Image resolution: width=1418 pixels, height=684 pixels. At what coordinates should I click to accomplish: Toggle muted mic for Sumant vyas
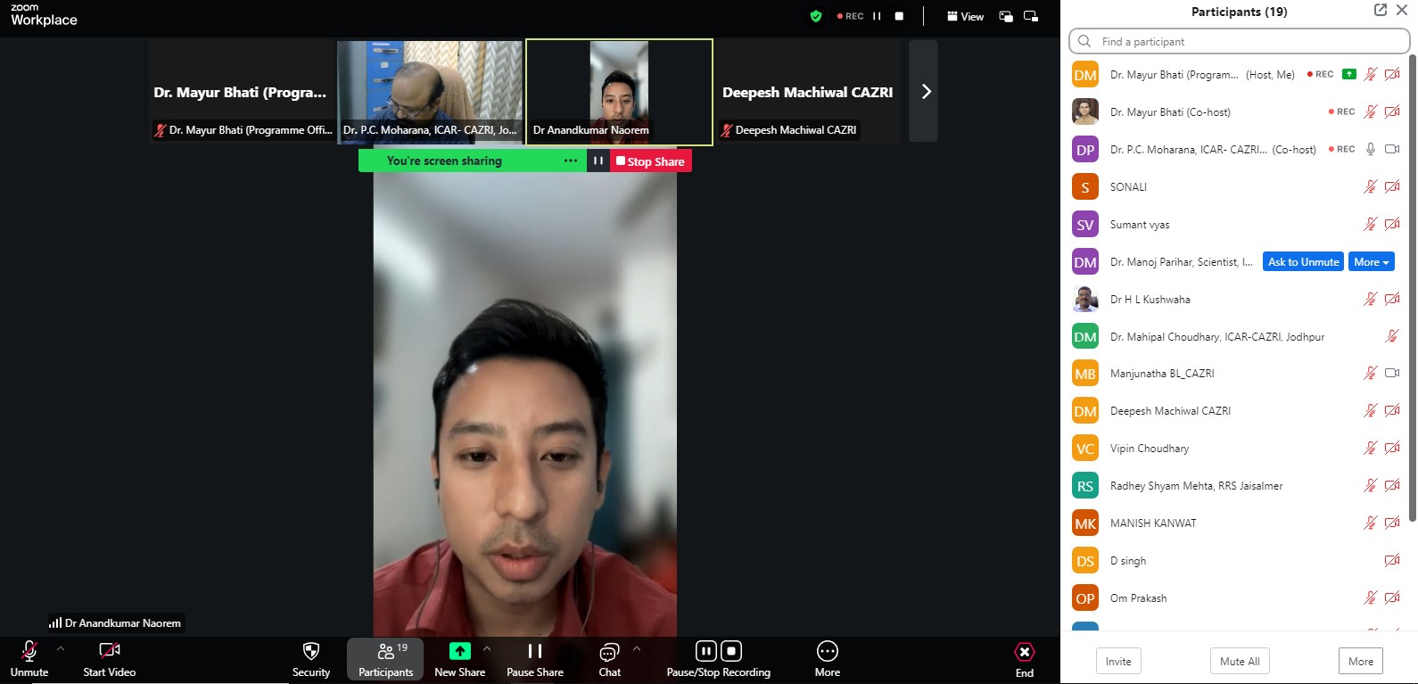tap(1371, 224)
